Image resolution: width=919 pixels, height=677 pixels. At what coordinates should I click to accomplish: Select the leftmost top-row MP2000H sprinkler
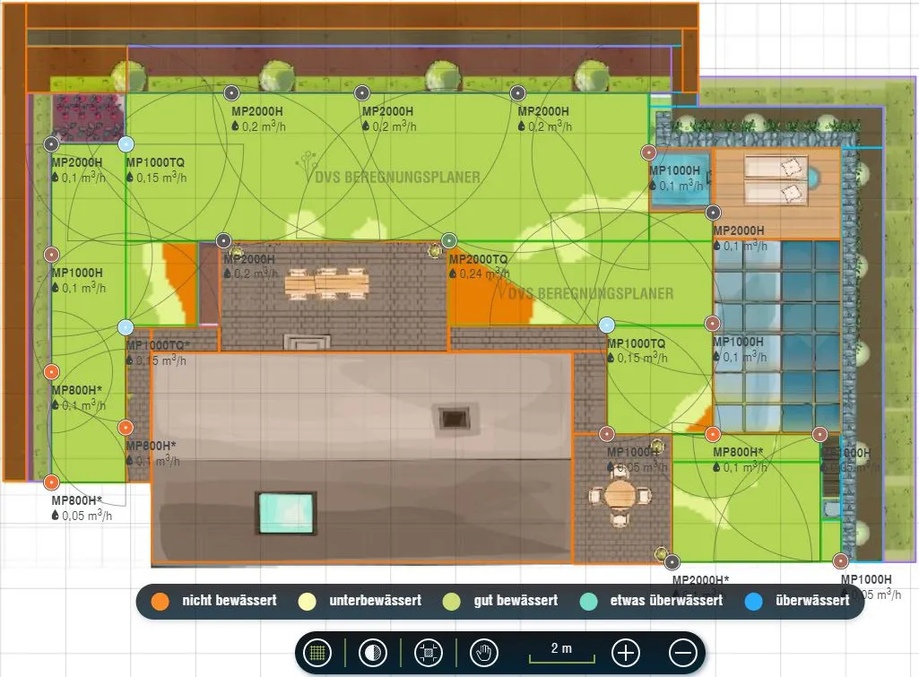point(231,92)
